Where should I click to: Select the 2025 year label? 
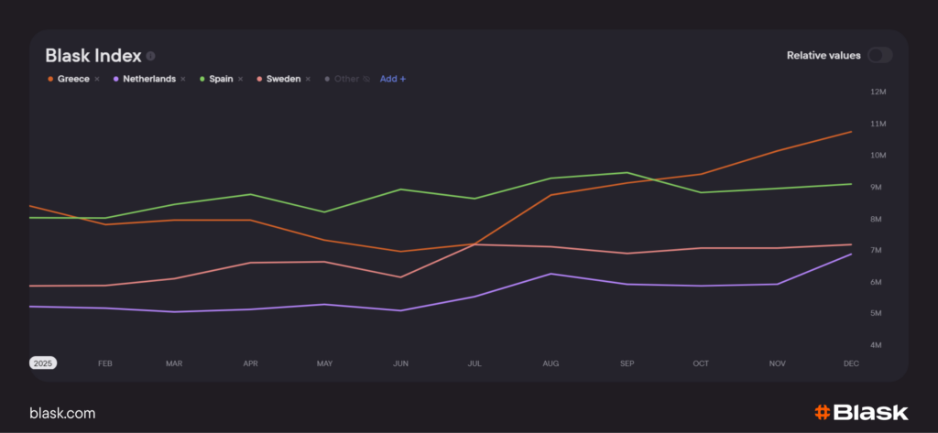[43, 363]
